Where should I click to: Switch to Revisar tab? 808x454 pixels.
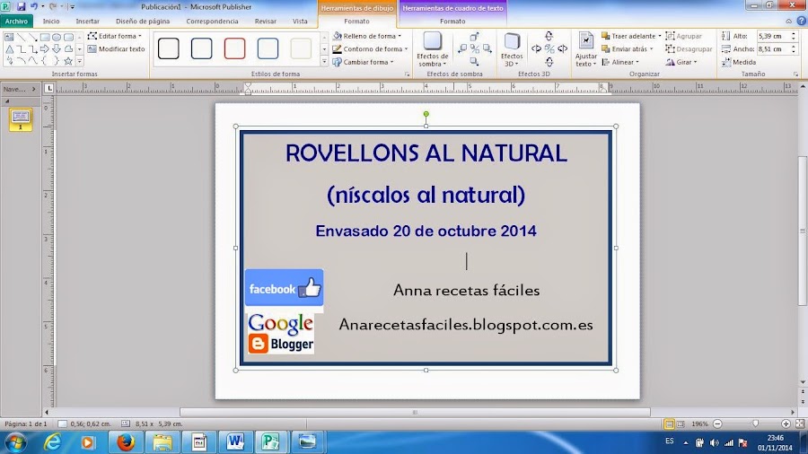pyautogui.click(x=266, y=22)
